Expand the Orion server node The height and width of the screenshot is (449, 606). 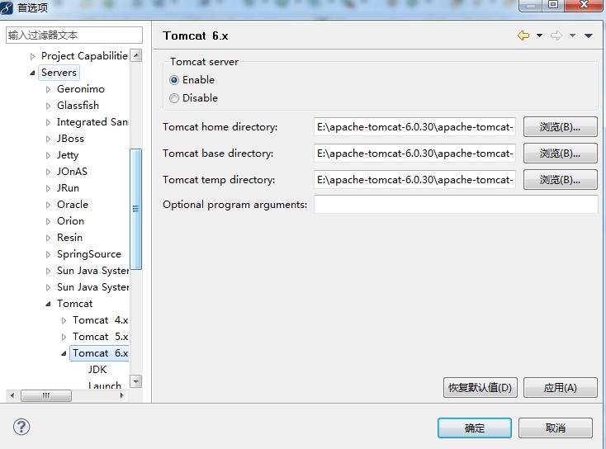(x=48, y=221)
